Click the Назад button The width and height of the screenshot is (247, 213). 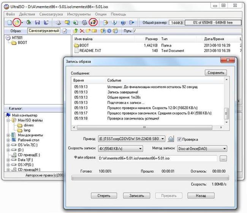tap(201, 196)
